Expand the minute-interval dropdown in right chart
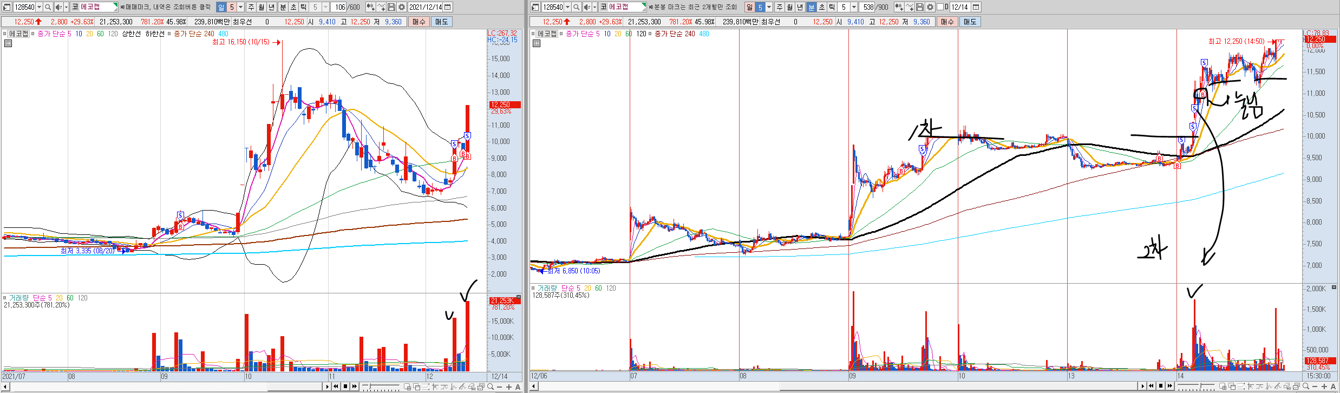The image size is (1340, 393). point(854,7)
